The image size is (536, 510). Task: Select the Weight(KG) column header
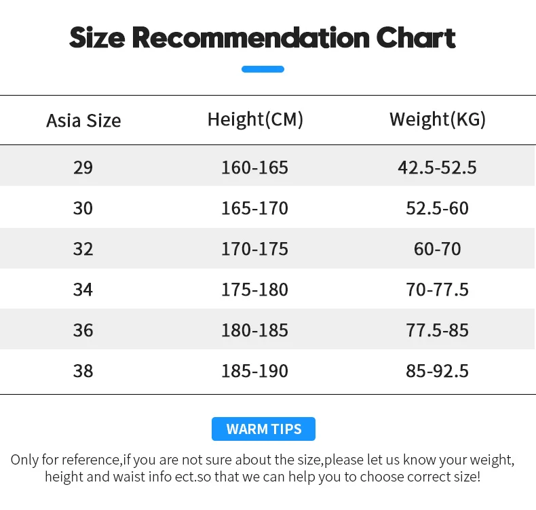[x=438, y=119]
